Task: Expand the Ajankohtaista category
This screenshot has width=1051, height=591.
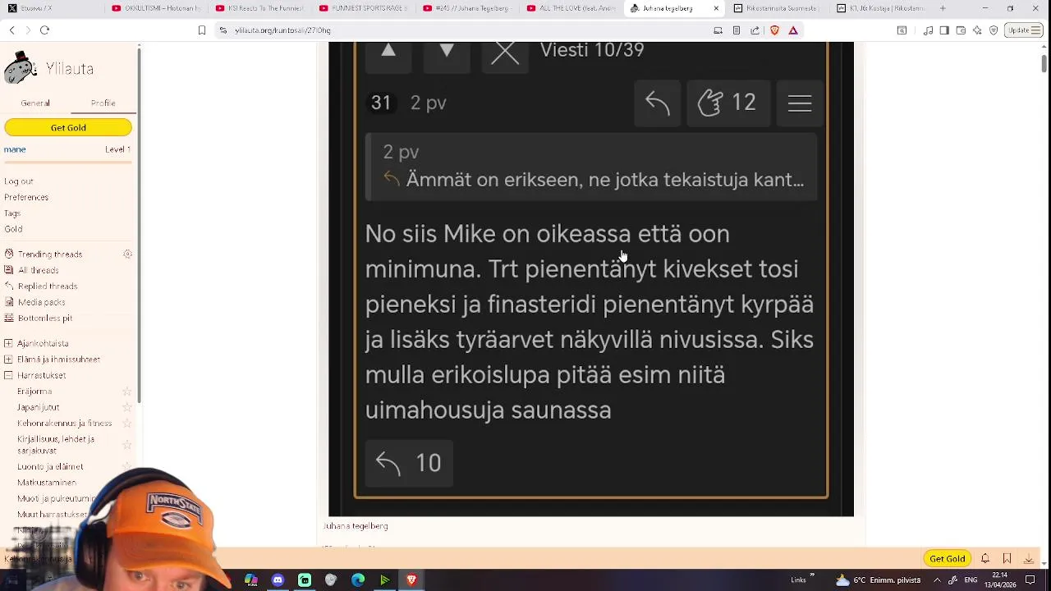Action: point(8,343)
